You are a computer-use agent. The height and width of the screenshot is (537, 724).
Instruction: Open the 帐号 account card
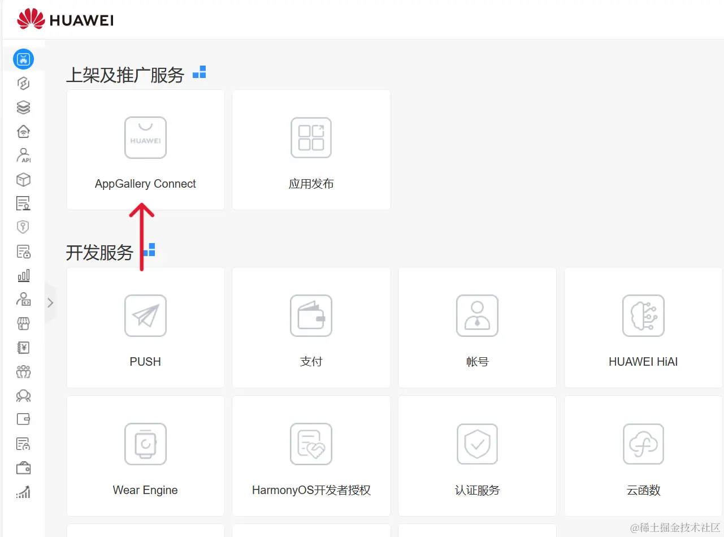pos(477,328)
